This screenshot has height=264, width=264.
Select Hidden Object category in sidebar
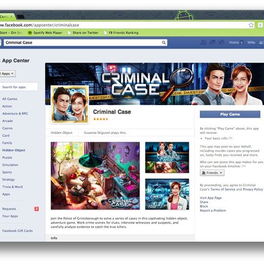(14, 150)
